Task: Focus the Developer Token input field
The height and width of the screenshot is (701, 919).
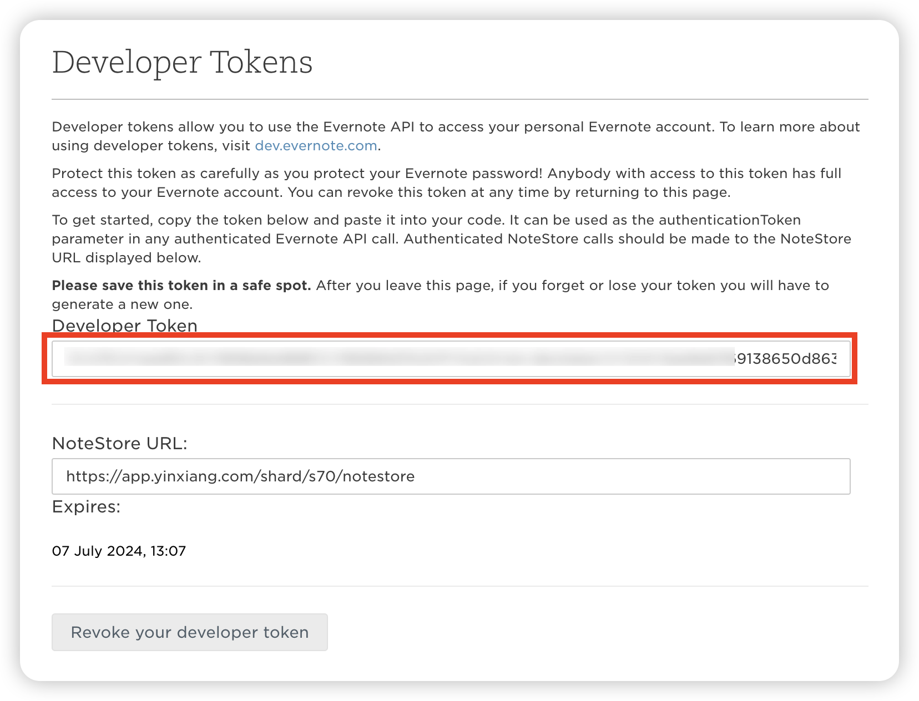Action: (x=451, y=359)
